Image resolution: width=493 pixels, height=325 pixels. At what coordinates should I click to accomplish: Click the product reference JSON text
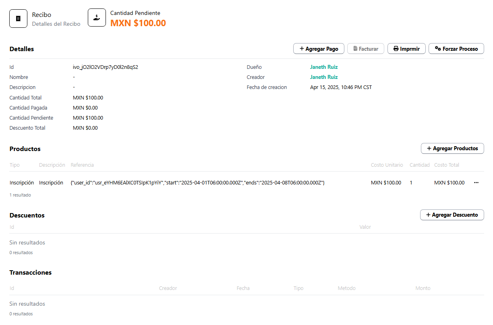[197, 183]
